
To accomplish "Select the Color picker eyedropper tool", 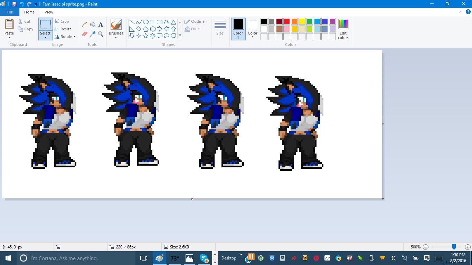I will click(93, 34).
